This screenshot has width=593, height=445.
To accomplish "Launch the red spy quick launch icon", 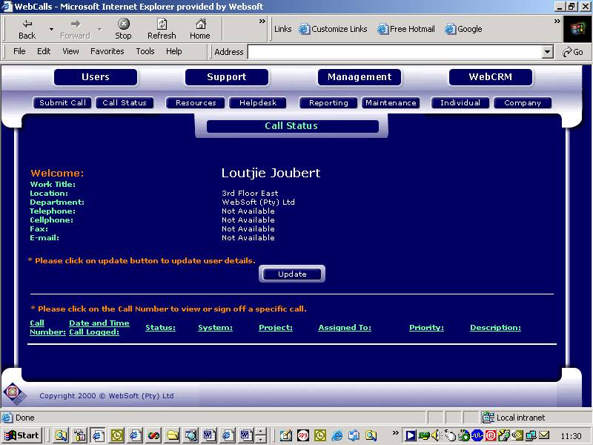I will click(303, 436).
